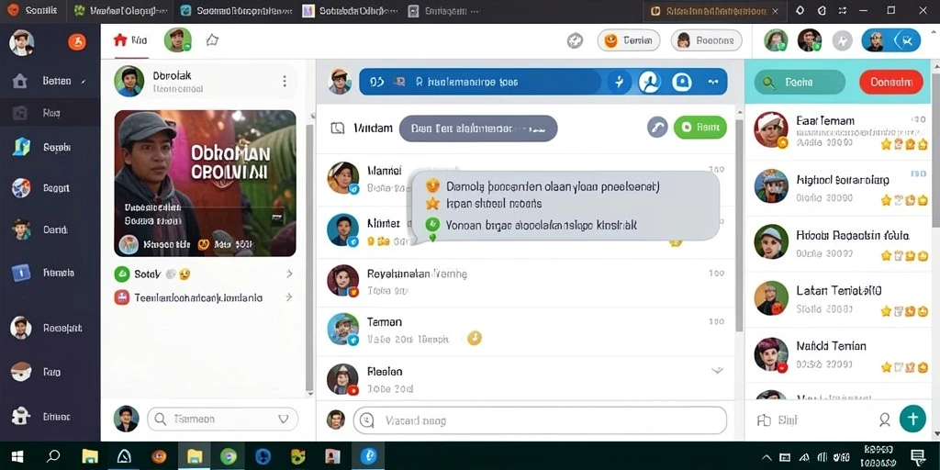Click the green Rem button
Screen dimensions: 940x470
coord(699,127)
